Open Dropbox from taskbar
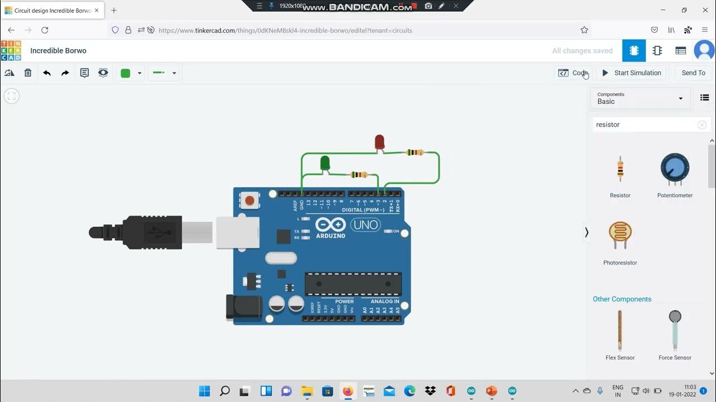The height and width of the screenshot is (402, 716). (430, 391)
